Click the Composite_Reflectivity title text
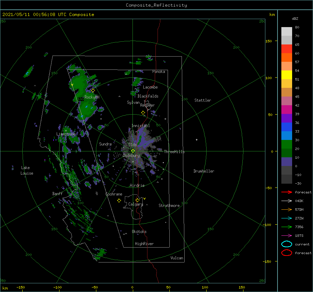This screenshot has height=292, width=313. [156, 5]
